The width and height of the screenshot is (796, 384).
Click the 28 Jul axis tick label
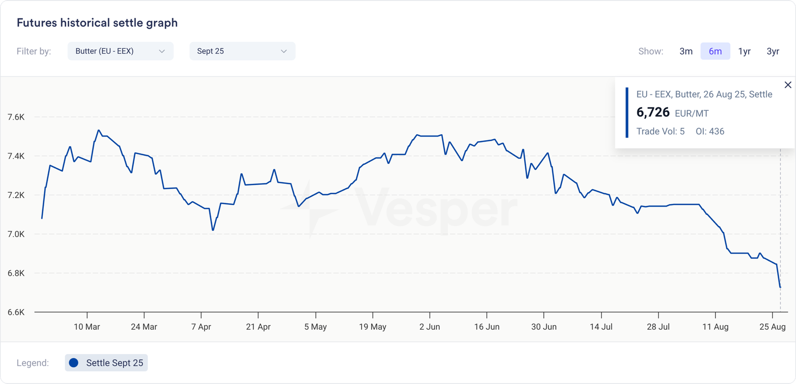pyautogui.click(x=658, y=327)
